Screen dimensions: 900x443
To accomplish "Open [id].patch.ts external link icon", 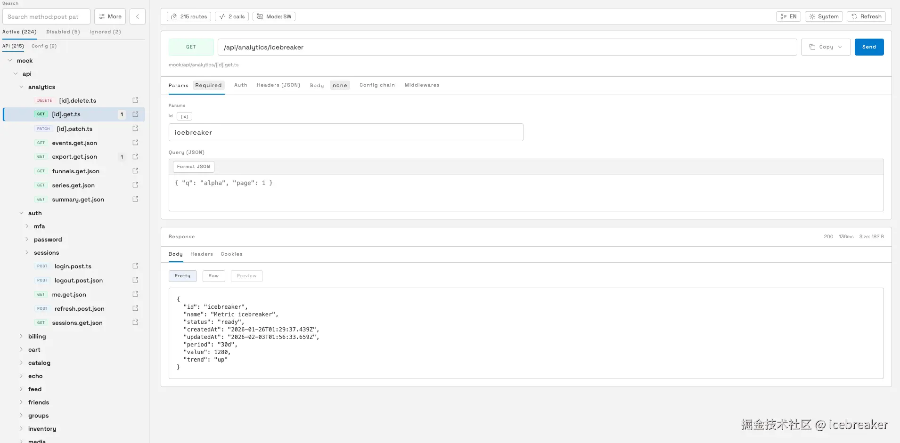I will tap(135, 129).
